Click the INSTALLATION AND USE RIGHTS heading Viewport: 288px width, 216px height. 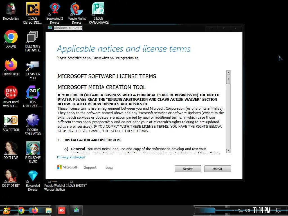tap(93, 140)
